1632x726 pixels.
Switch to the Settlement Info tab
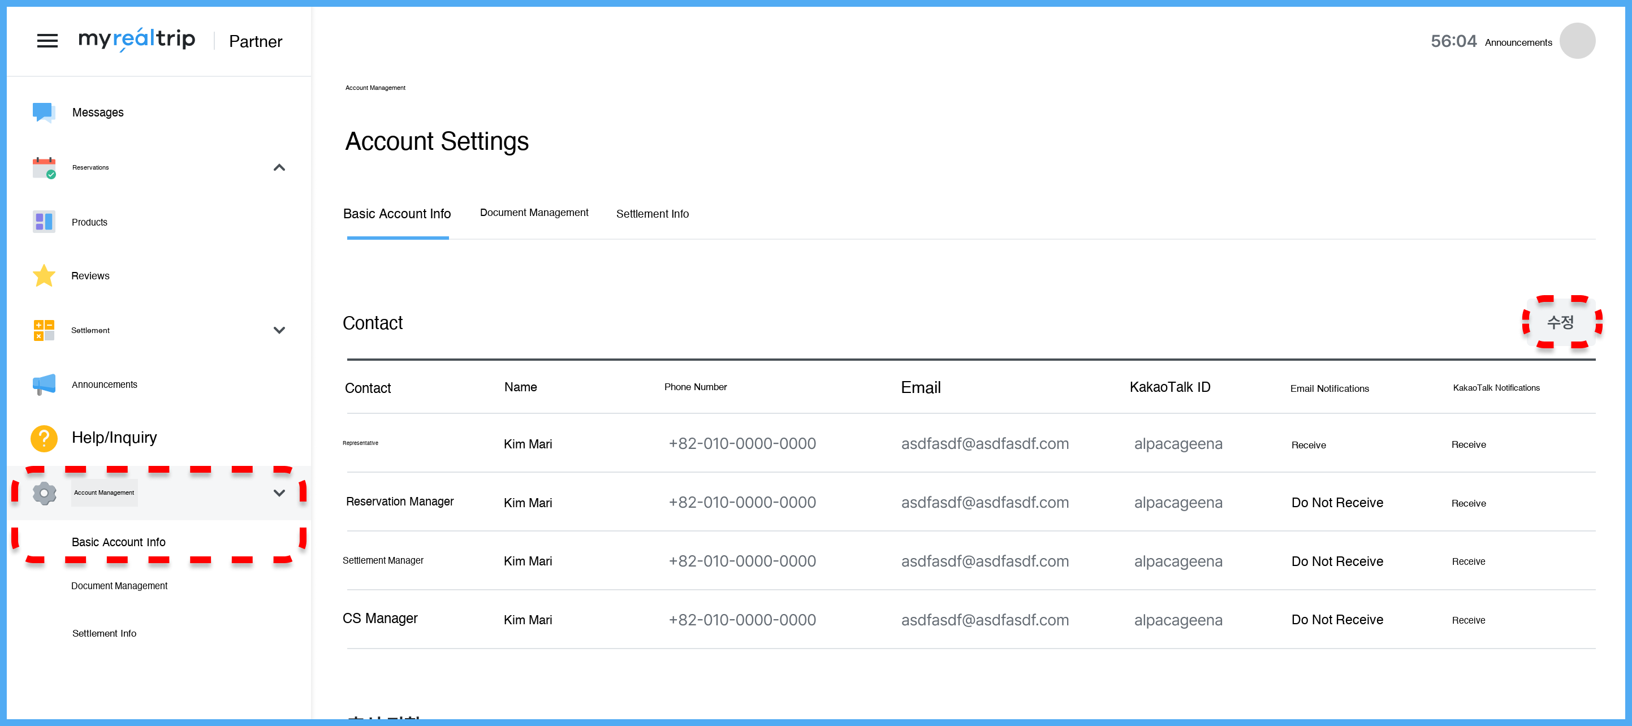point(652,214)
